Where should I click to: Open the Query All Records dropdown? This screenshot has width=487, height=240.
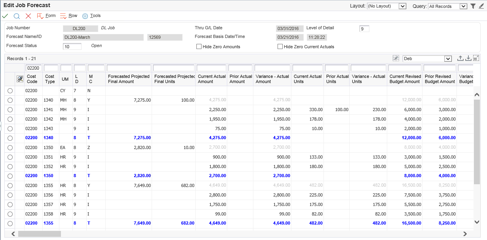(448, 6)
